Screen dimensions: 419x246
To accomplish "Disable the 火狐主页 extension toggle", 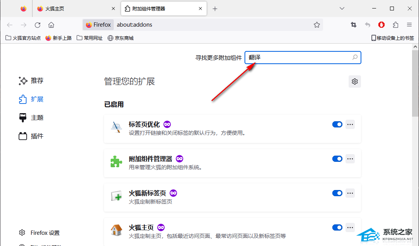I will pyautogui.click(x=337, y=227).
